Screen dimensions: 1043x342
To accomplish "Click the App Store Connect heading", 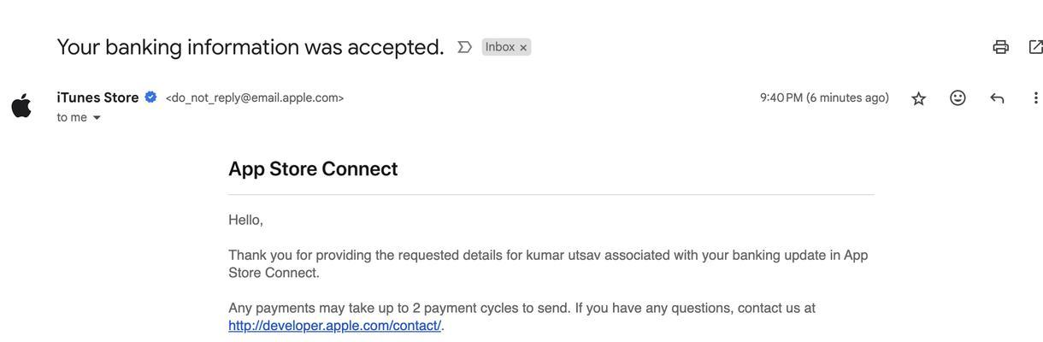I will tap(313, 168).
